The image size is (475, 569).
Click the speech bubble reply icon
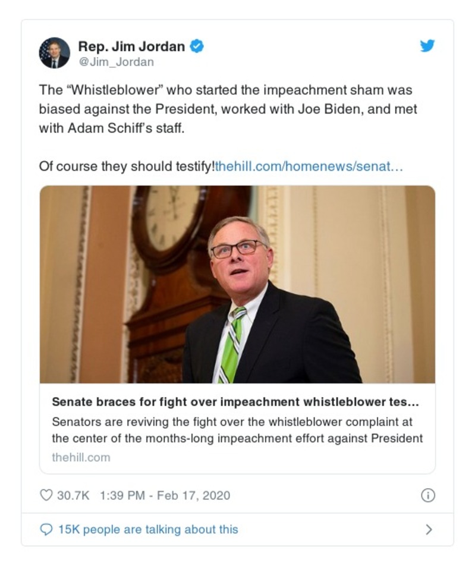tap(46, 529)
